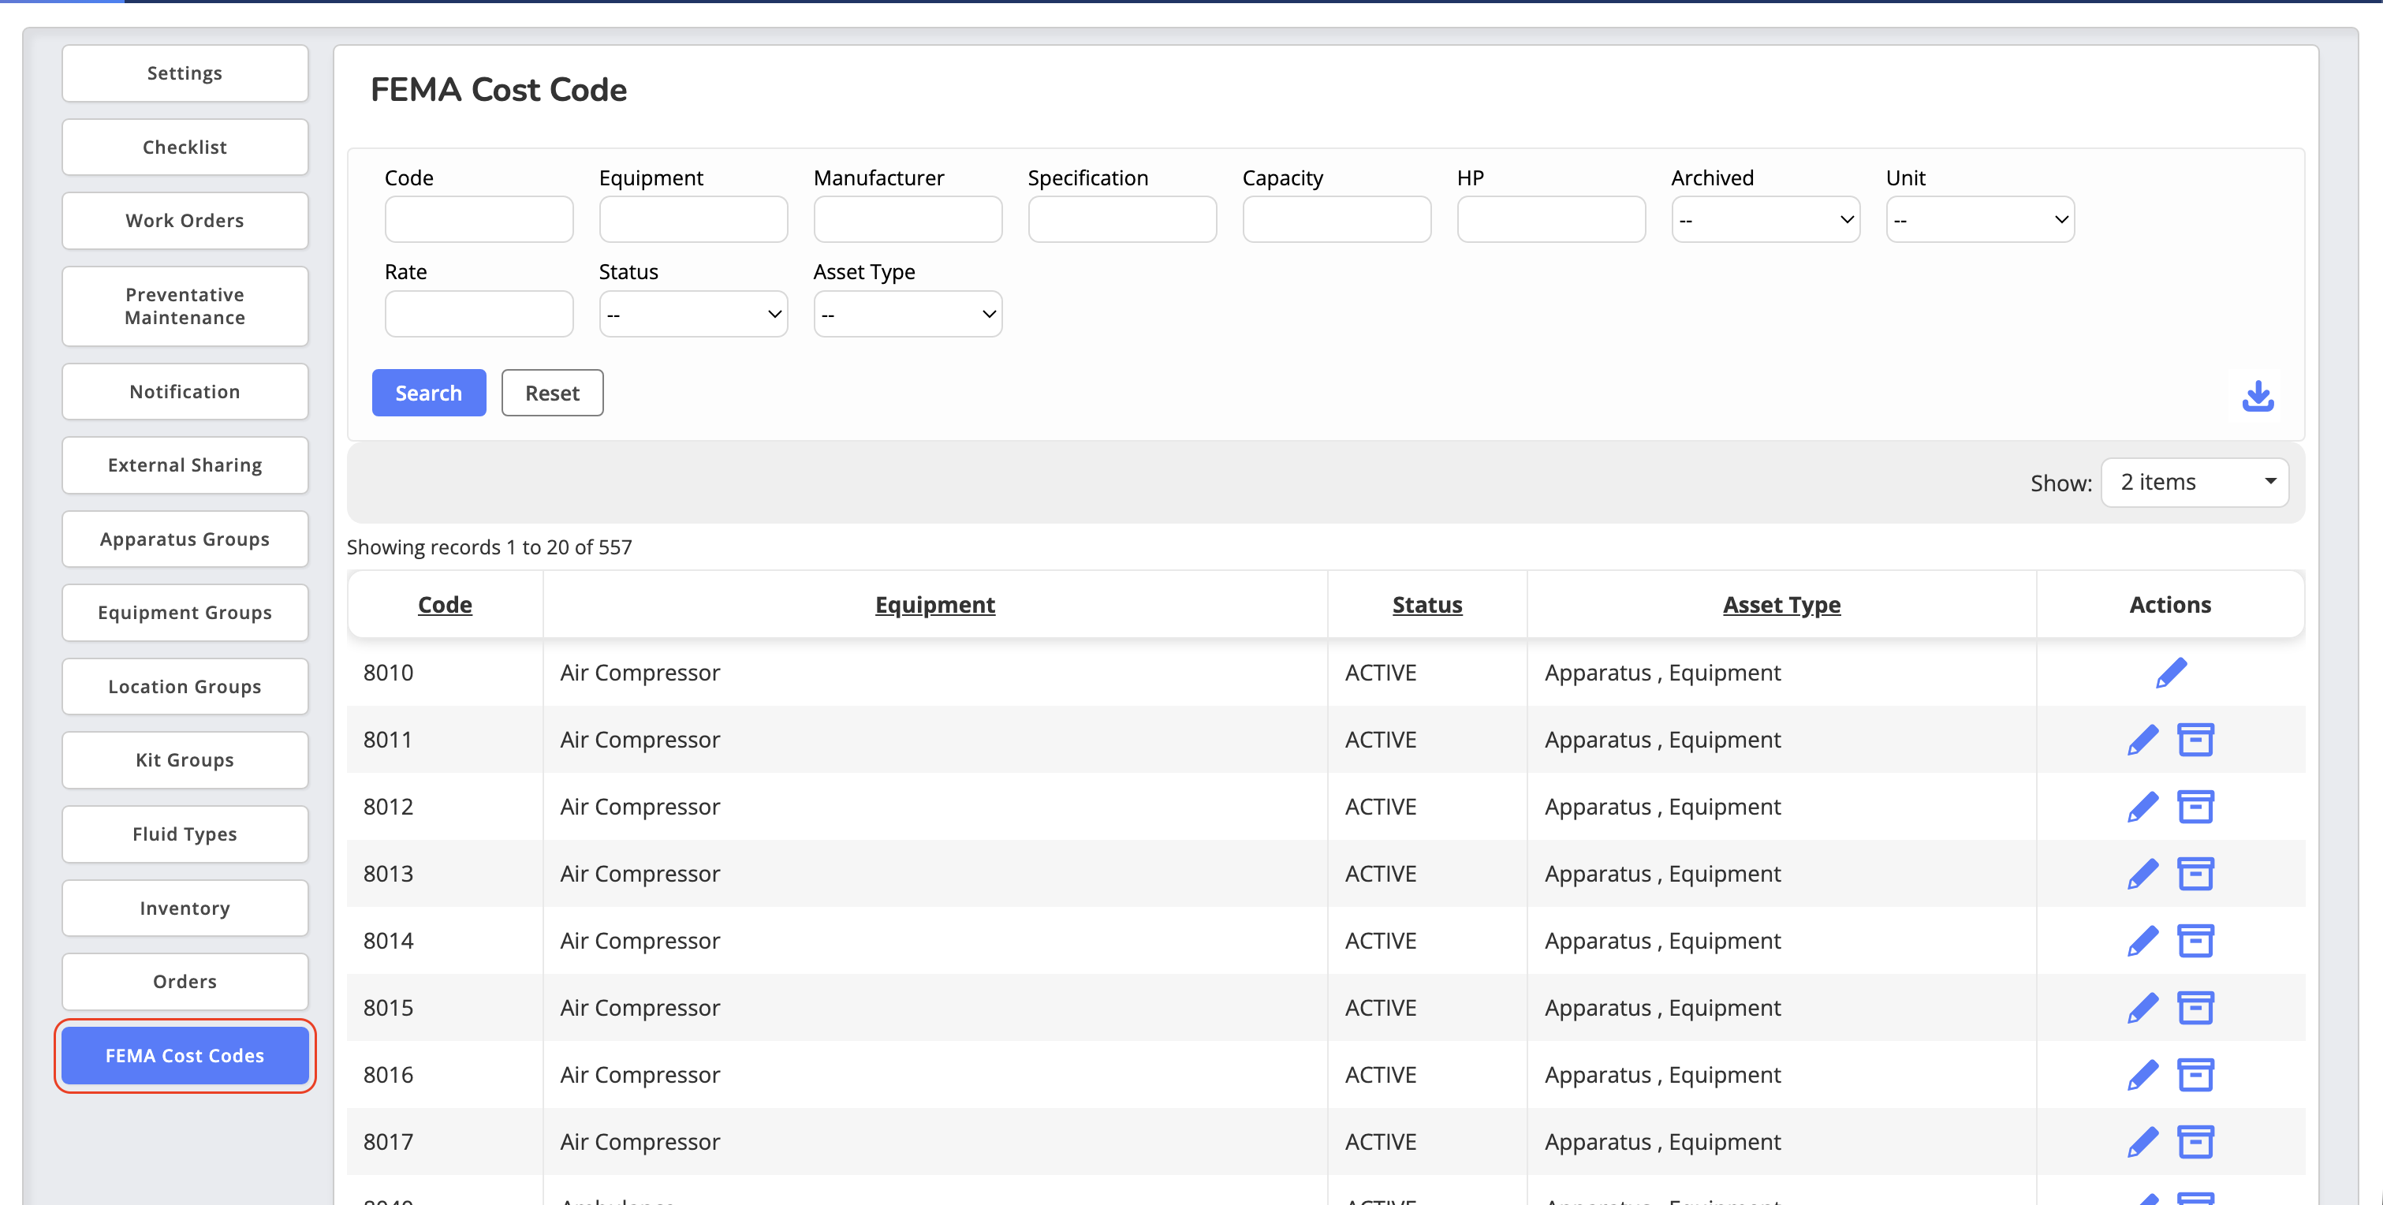The height and width of the screenshot is (1205, 2383).
Task: Edit code 8011 with pencil icon
Action: click(x=2142, y=740)
